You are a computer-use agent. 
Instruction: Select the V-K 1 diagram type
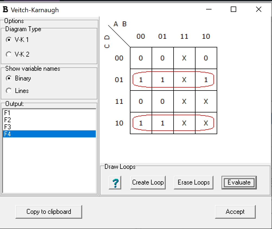pos(17,40)
